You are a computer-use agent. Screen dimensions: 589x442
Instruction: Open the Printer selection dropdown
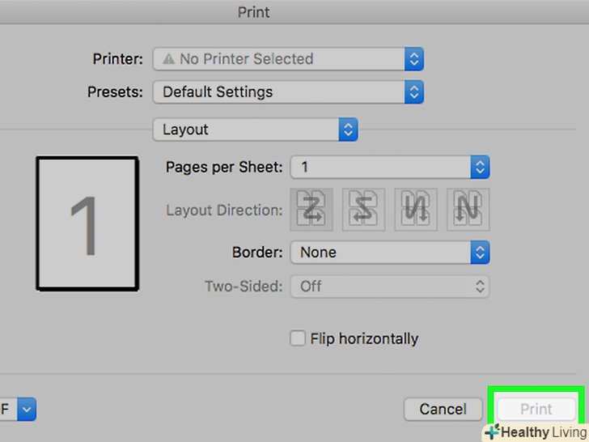point(287,59)
